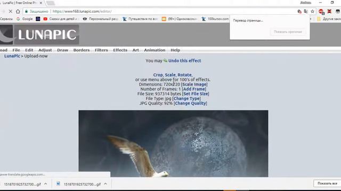Click Показать оригинал button in translate popup
Image resolution: width=341 pixels, height=191 pixels.
click(288, 32)
